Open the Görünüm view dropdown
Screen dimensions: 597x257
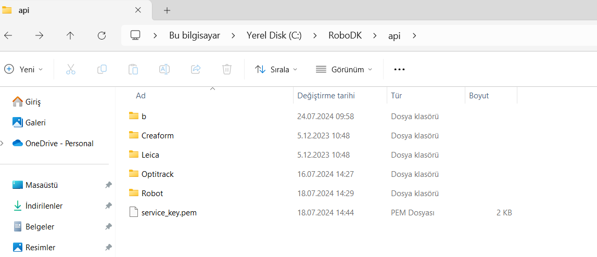click(344, 69)
